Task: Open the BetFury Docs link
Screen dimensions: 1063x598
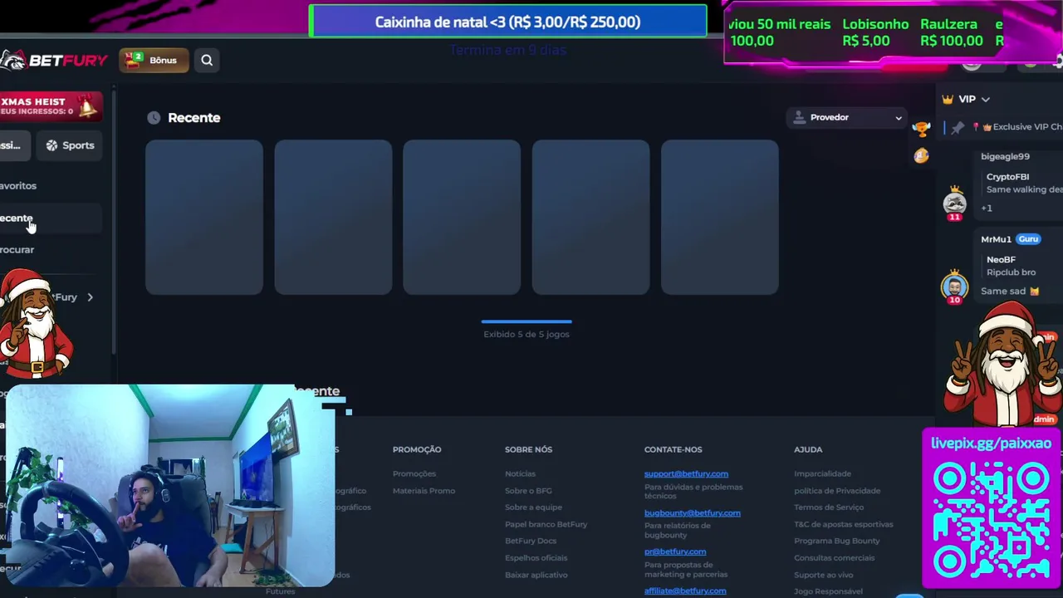Action: 531,541
